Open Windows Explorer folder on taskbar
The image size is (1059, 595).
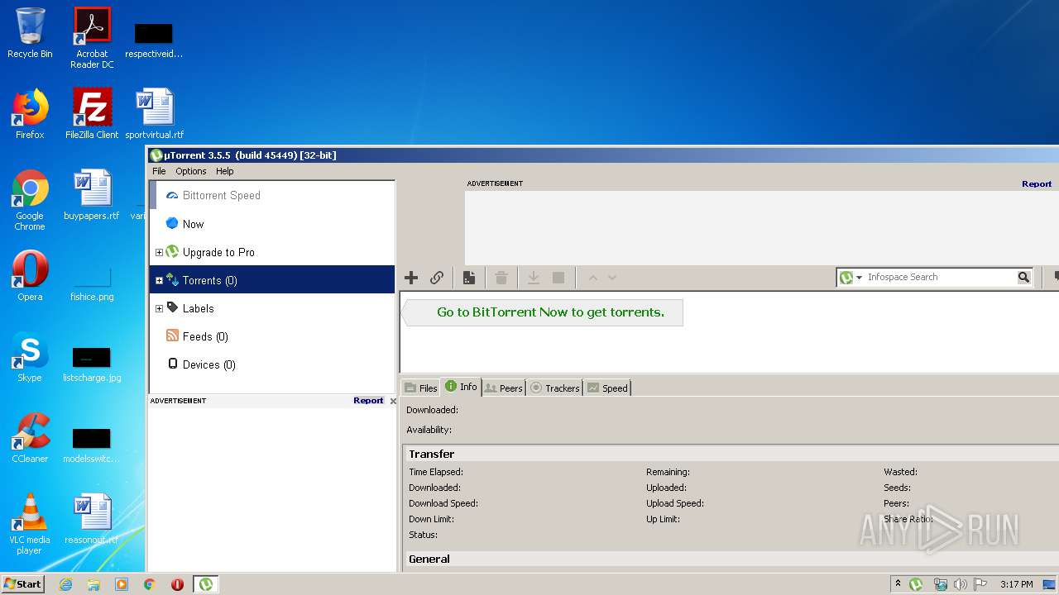click(93, 584)
